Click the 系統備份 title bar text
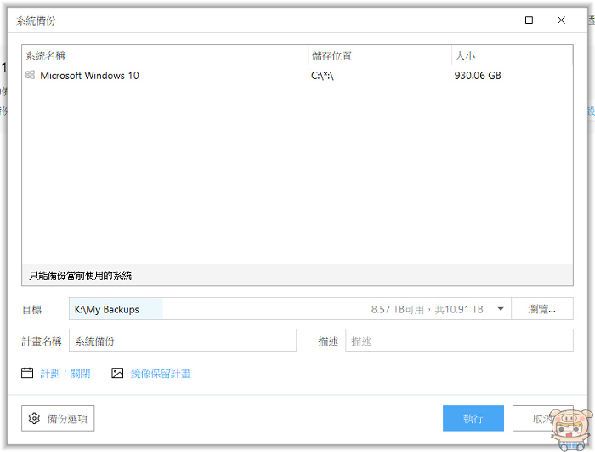Screen dimensions: 595x452 (36, 20)
